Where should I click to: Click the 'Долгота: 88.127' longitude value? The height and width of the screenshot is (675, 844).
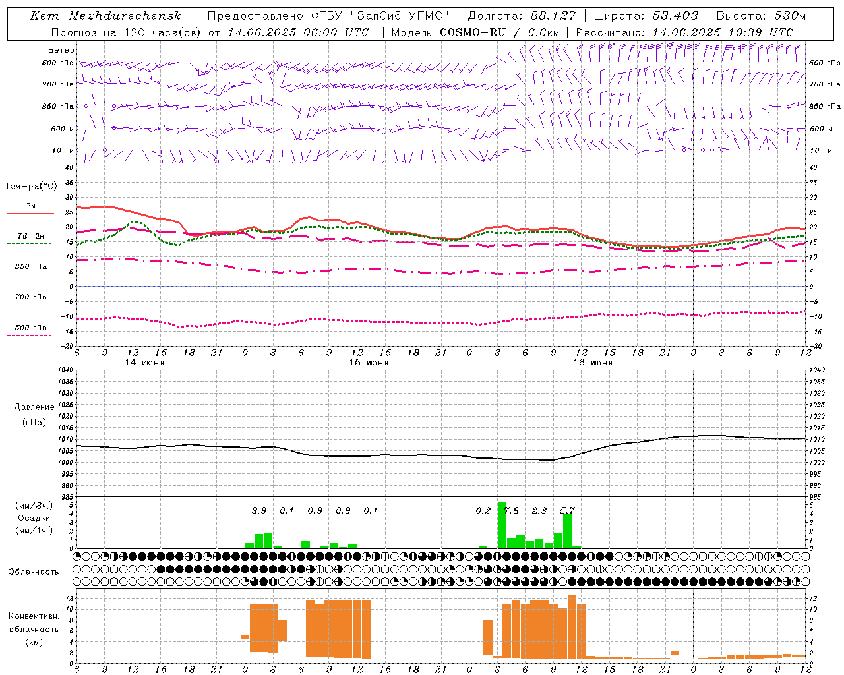point(522,16)
